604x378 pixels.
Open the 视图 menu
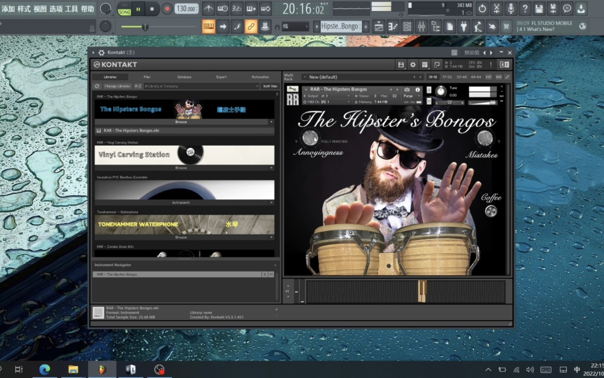(40, 9)
